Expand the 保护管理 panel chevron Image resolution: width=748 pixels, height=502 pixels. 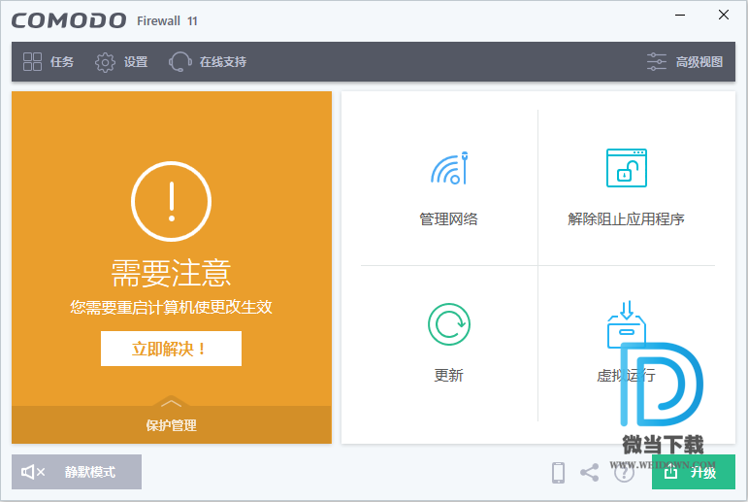pyautogui.click(x=171, y=403)
